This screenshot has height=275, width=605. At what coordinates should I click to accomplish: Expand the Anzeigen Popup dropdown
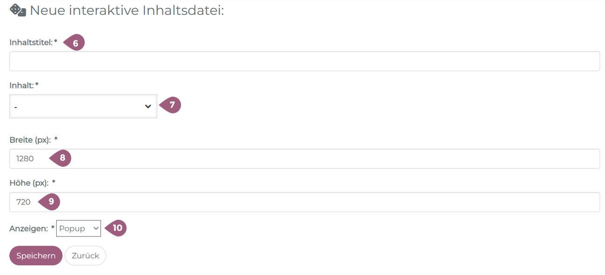pyautogui.click(x=78, y=229)
